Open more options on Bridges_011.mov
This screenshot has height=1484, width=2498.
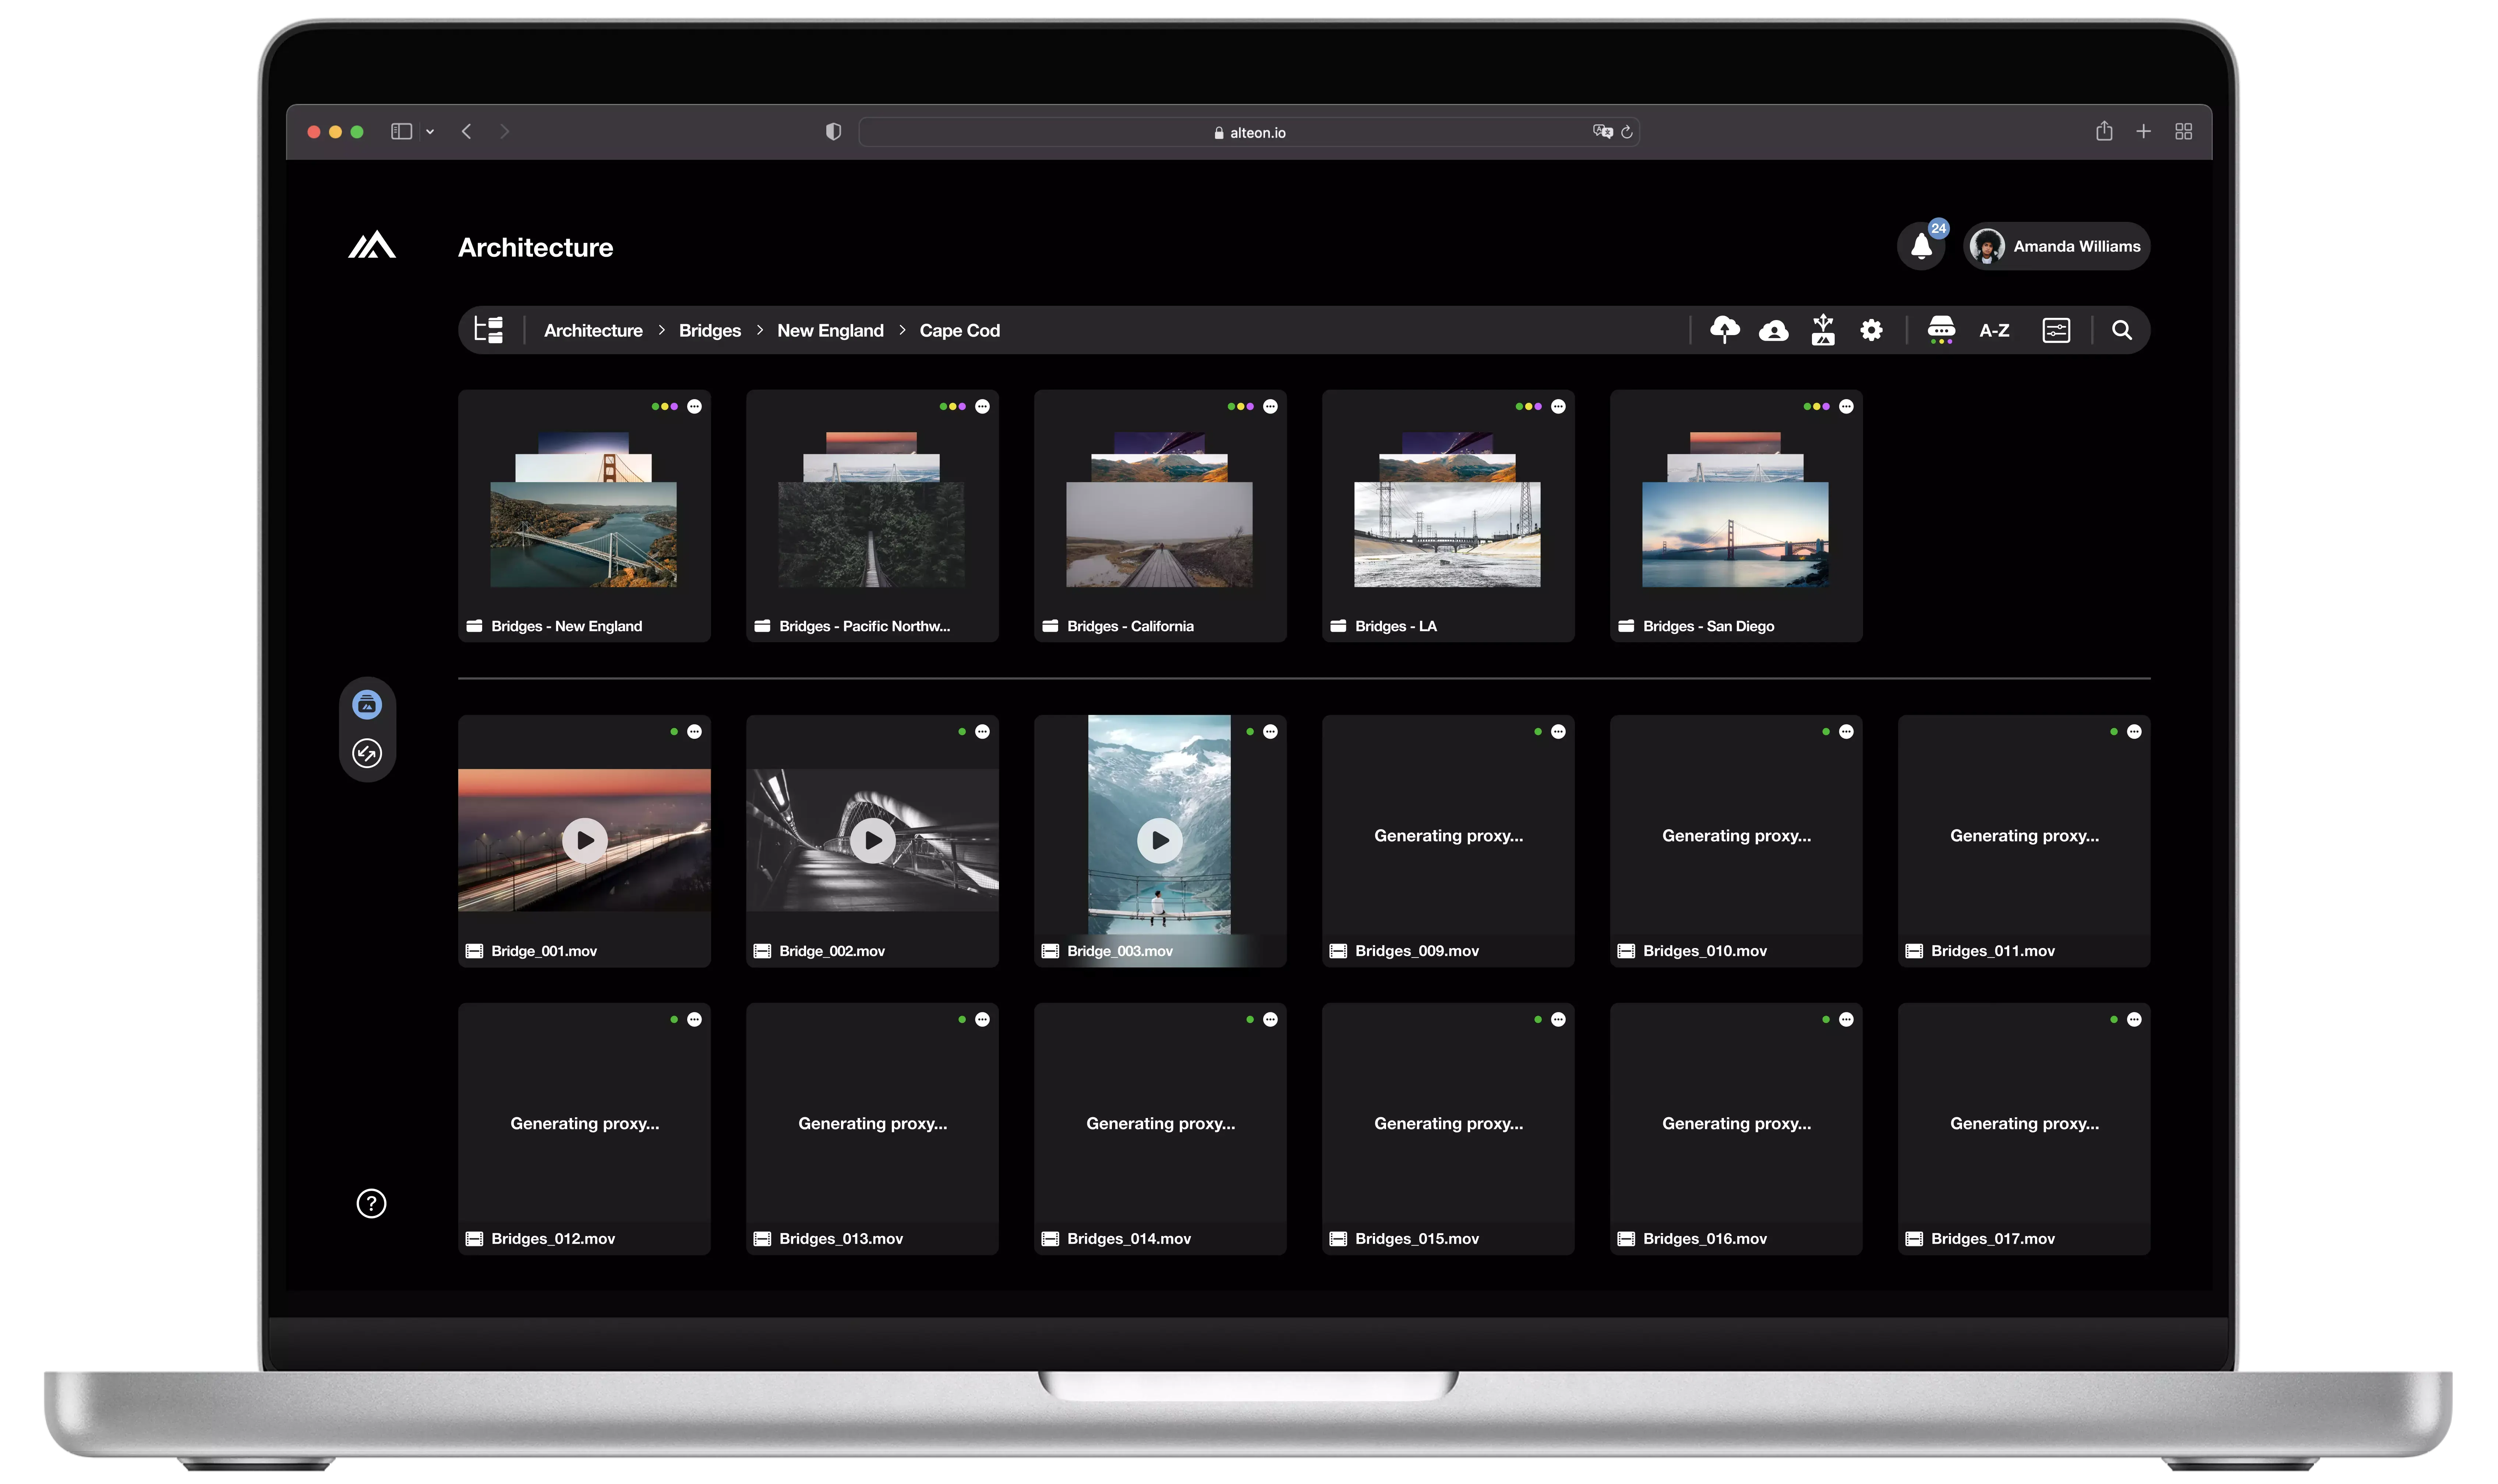coord(2135,732)
